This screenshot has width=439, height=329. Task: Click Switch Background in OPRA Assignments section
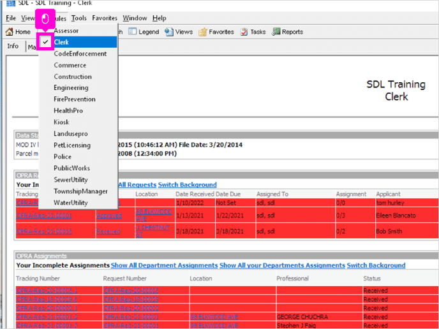coord(376,265)
